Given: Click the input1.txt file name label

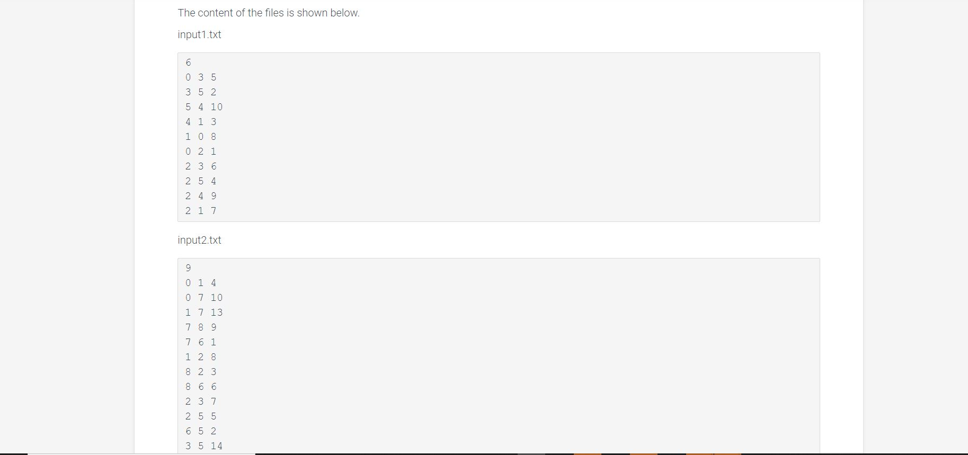Looking at the screenshot, I should tap(199, 34).
